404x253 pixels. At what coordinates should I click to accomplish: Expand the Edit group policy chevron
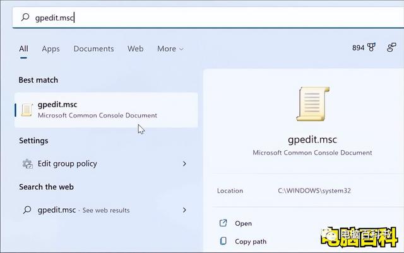coord(184,163)
